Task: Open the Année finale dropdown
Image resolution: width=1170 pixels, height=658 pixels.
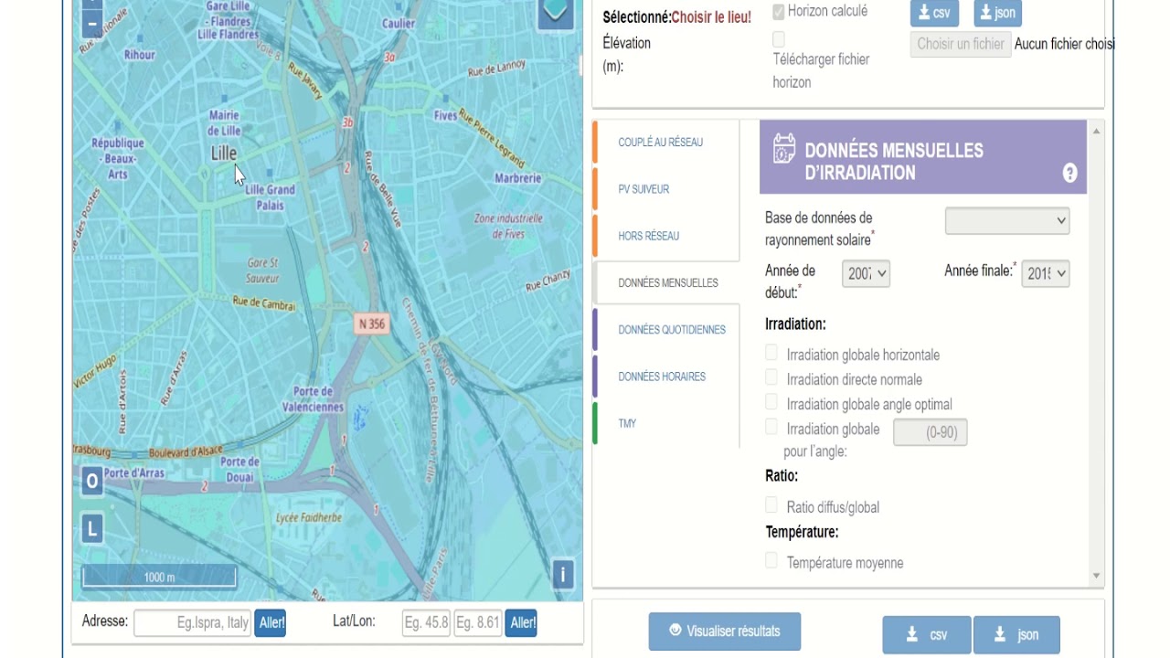Action: click(x=1045, y=272)
